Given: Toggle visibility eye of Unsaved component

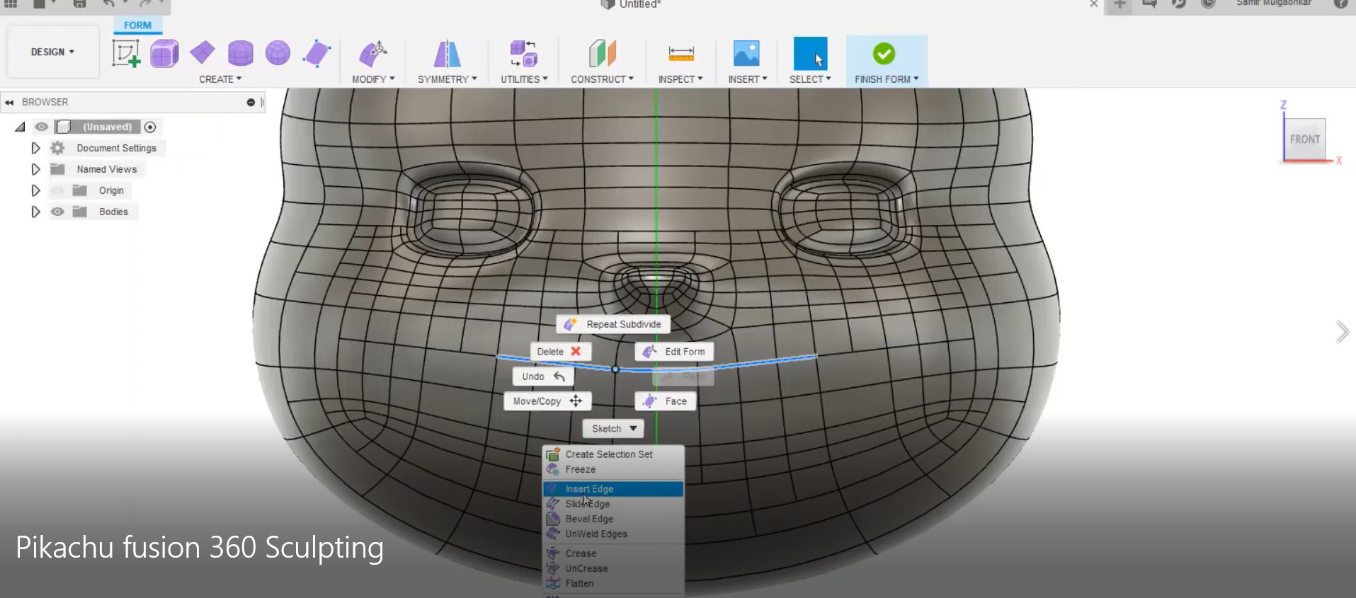Looking at the screenshot, I should point(41,127).
